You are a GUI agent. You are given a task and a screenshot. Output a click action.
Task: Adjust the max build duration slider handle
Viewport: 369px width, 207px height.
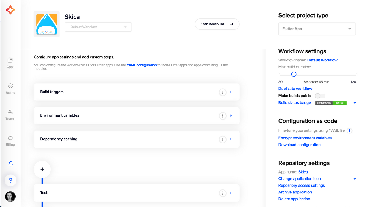(x=294, y=74)
